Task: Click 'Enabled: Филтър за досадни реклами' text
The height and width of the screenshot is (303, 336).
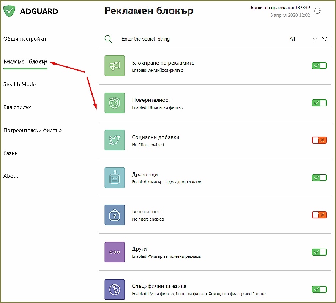Action: click(167, 182)
